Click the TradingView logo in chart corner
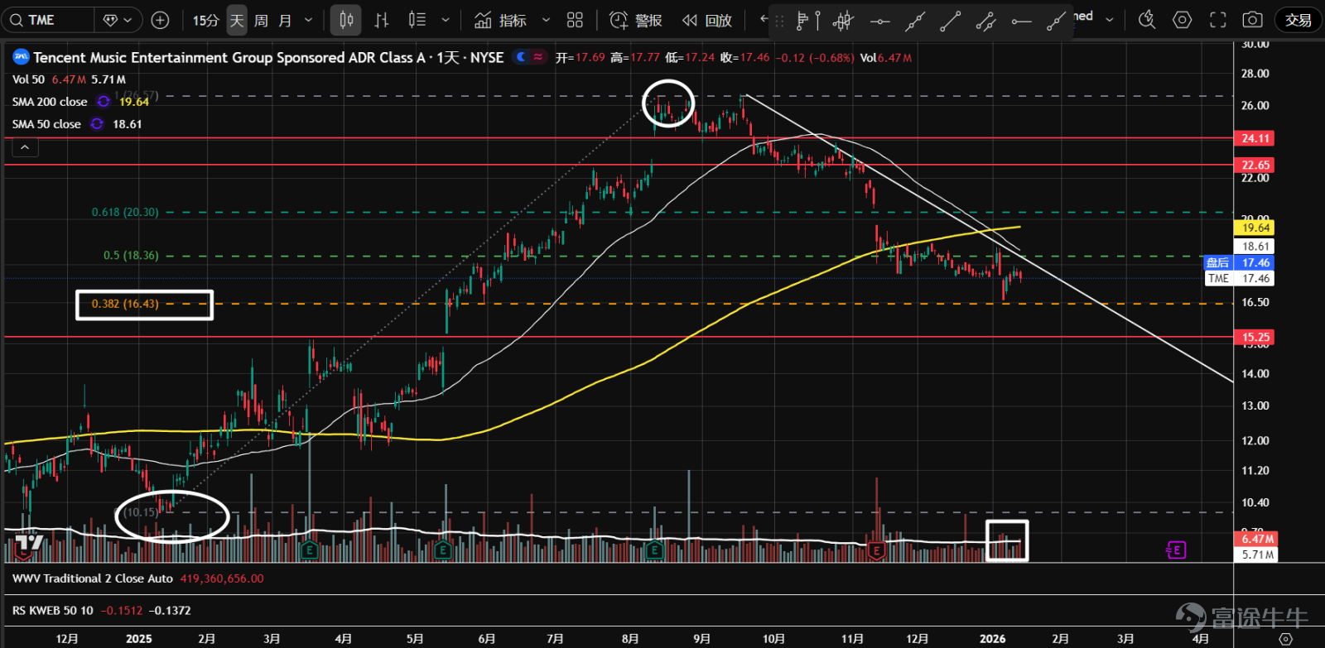 click(29, 544)
